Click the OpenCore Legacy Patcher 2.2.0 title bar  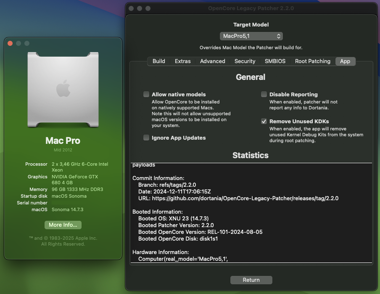pyautogui.click(x=251, y=8)
